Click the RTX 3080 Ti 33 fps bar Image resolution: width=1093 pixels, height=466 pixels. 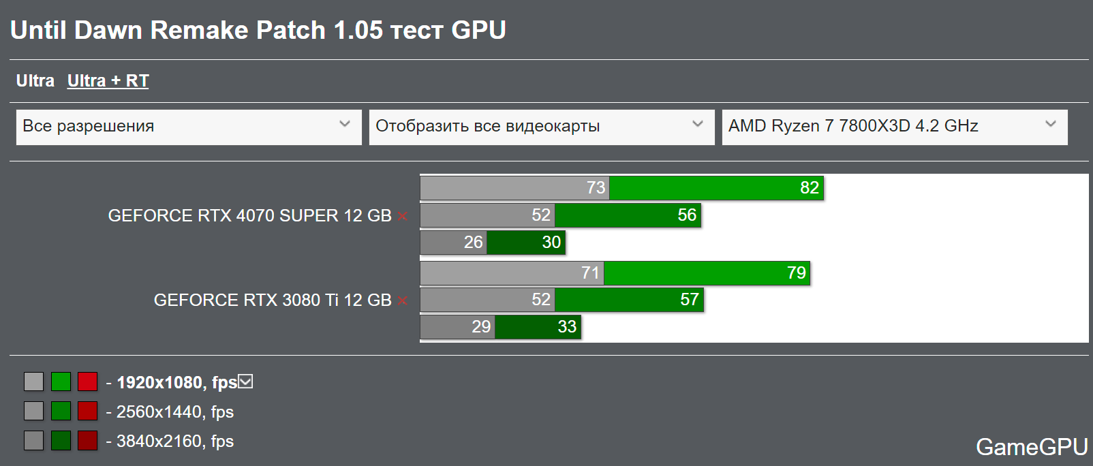(538, 327)
